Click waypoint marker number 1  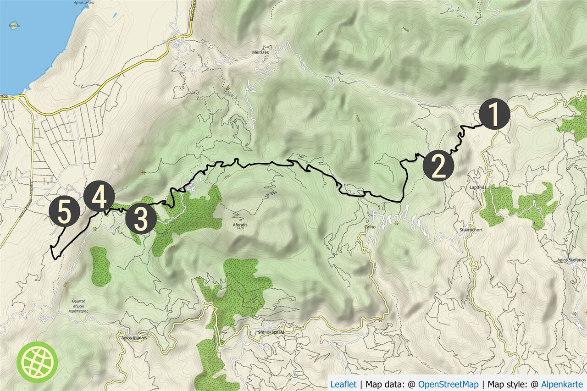pos(494,114)
